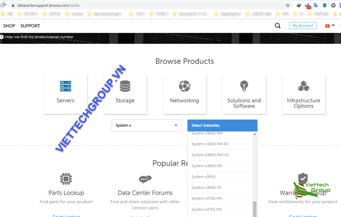Open the Storage product category
Viewport: 341px width, 217px height.
125,95
